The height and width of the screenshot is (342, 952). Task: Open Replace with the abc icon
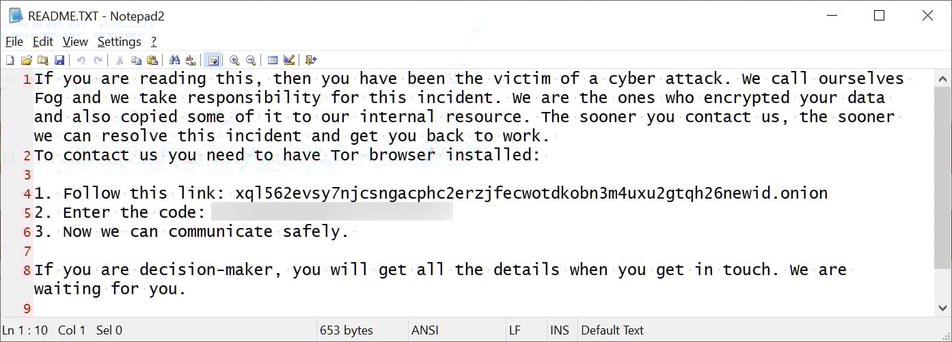click(x=191, y=60)
